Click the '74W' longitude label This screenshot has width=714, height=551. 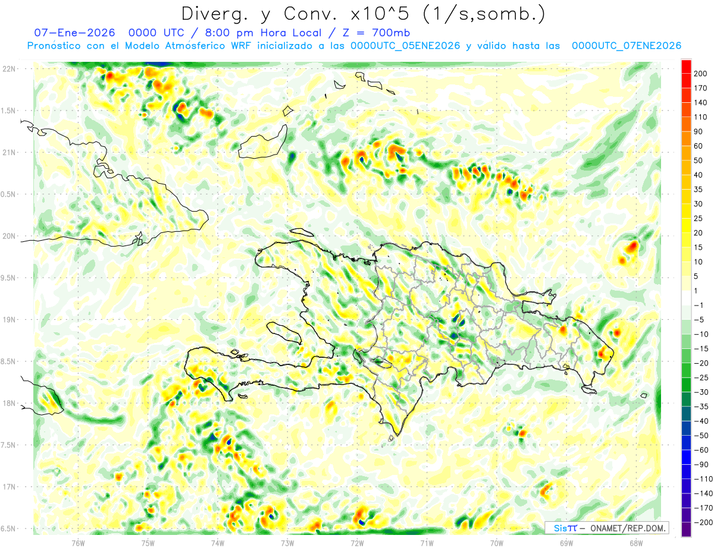tap(218, 543)
